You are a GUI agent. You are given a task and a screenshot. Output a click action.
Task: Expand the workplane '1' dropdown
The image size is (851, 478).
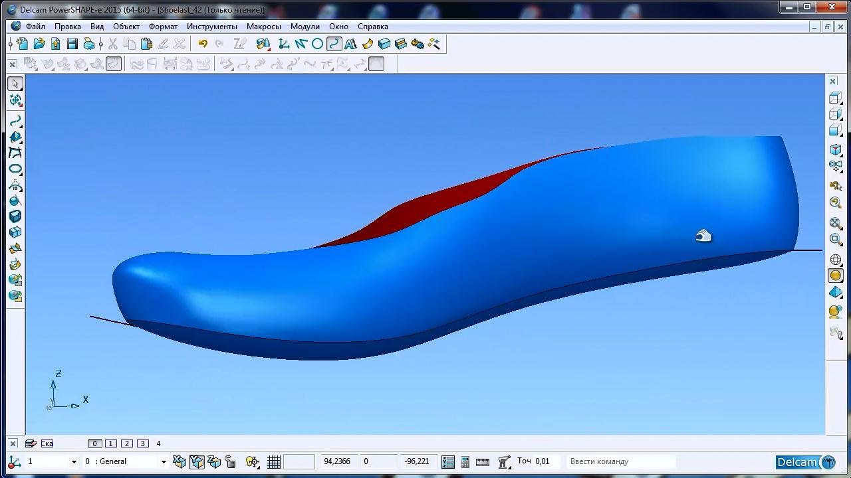pos(73,461)
